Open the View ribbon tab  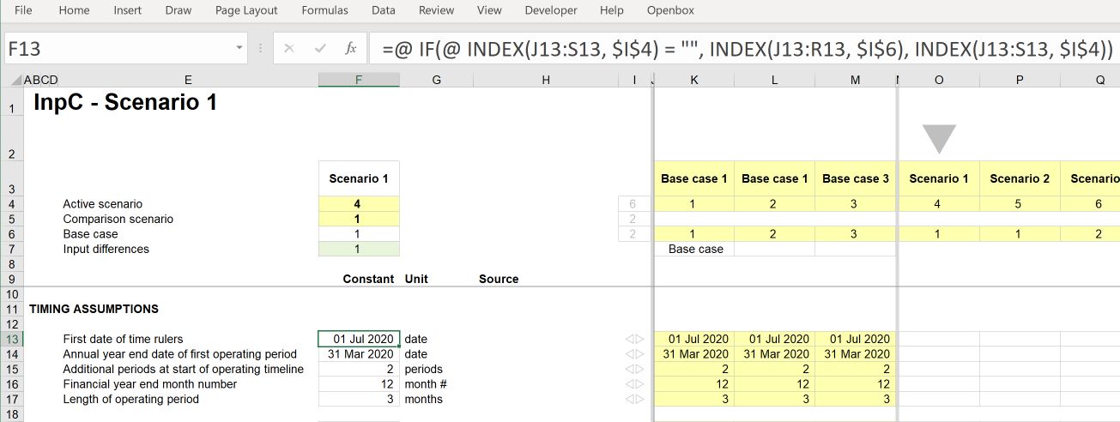click(489, 10)
